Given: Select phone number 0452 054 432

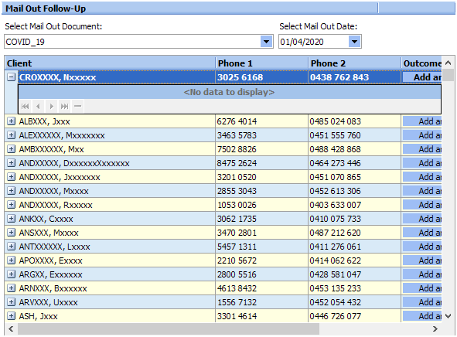Looking at the screenshot, I should 335,302.
